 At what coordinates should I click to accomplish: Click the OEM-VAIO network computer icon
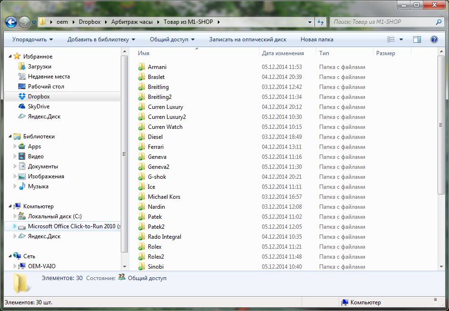pyautogui.click(x=22, y=266)
